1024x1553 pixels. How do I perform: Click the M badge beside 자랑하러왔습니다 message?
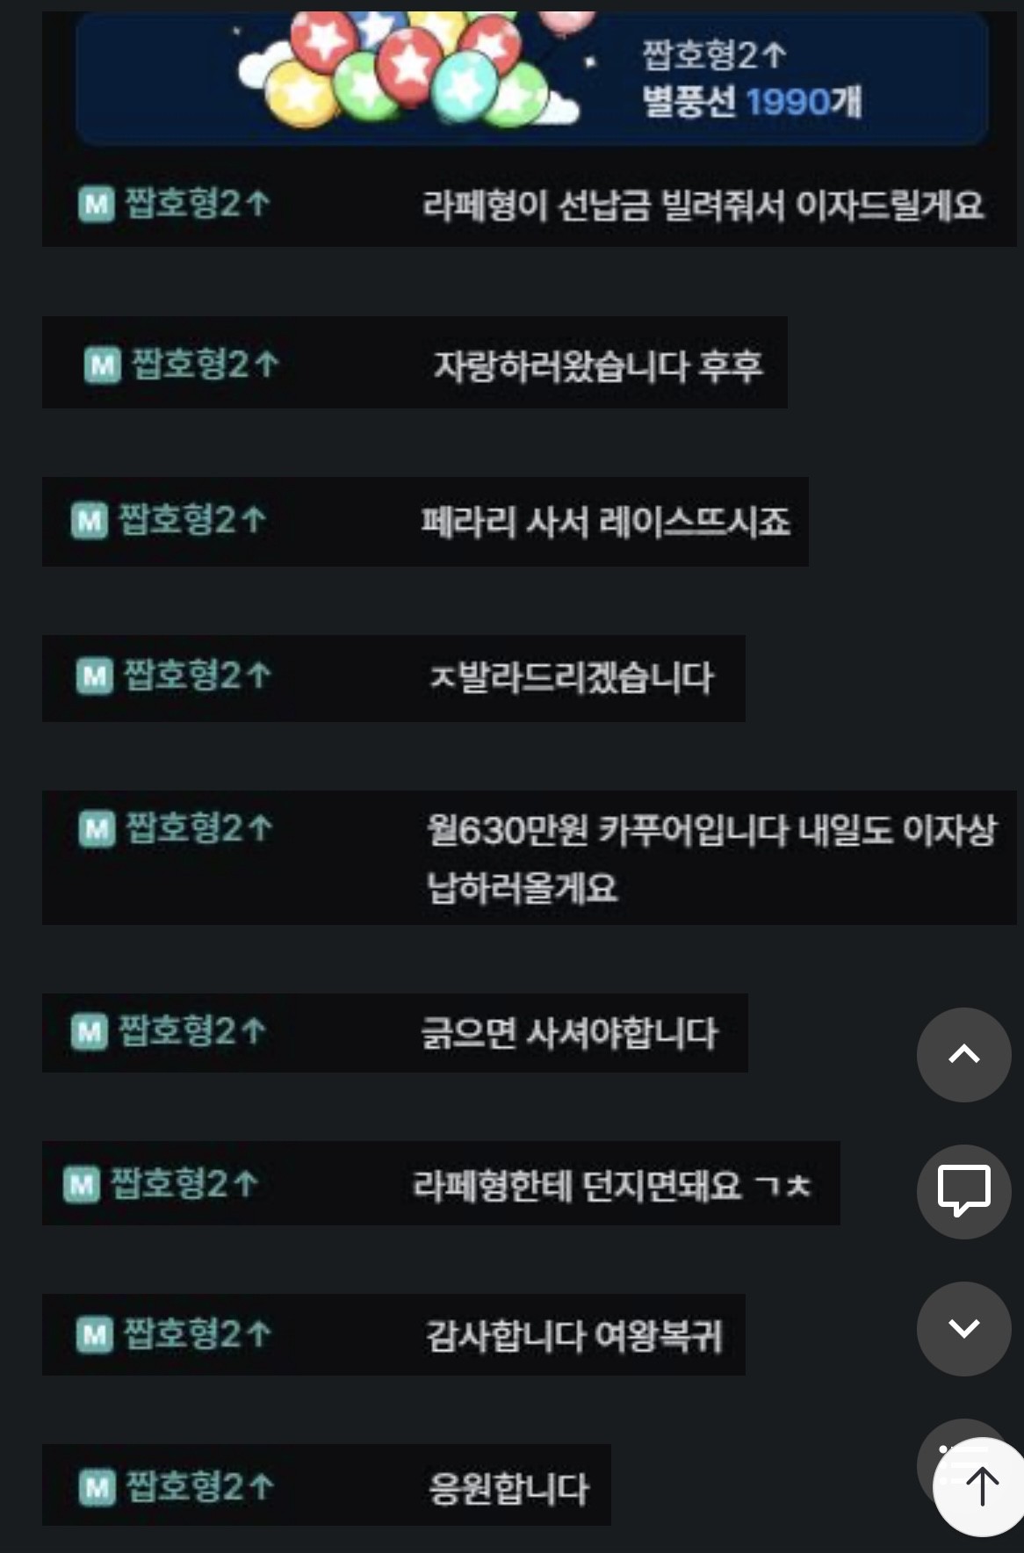click(103, 365)
